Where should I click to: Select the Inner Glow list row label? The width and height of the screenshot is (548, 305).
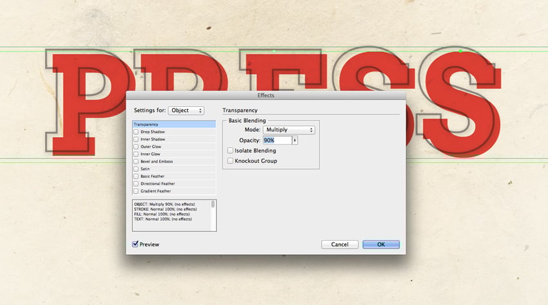[x=150, y=154]
